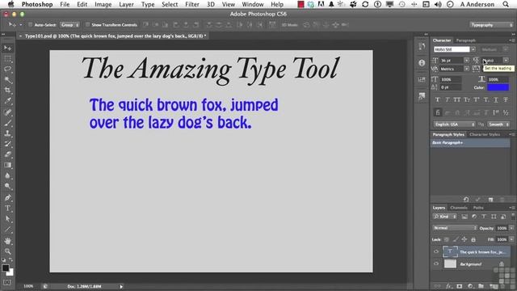The width and height of the screenshot is (517, 291).
Task: Select the Gradient tool
Action: 7,165
